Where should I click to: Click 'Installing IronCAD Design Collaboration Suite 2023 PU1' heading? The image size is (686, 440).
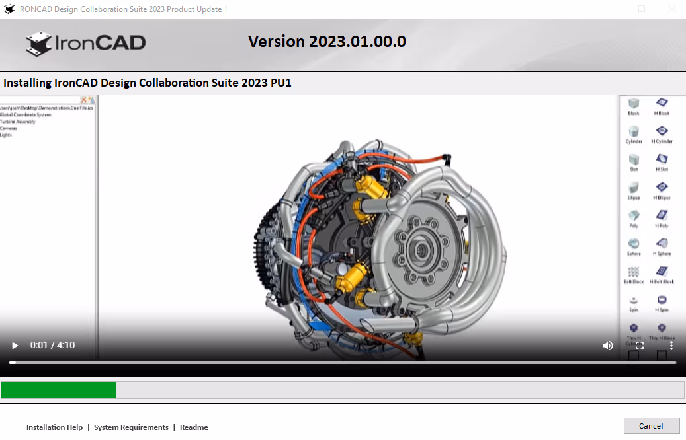click(148, 83)
